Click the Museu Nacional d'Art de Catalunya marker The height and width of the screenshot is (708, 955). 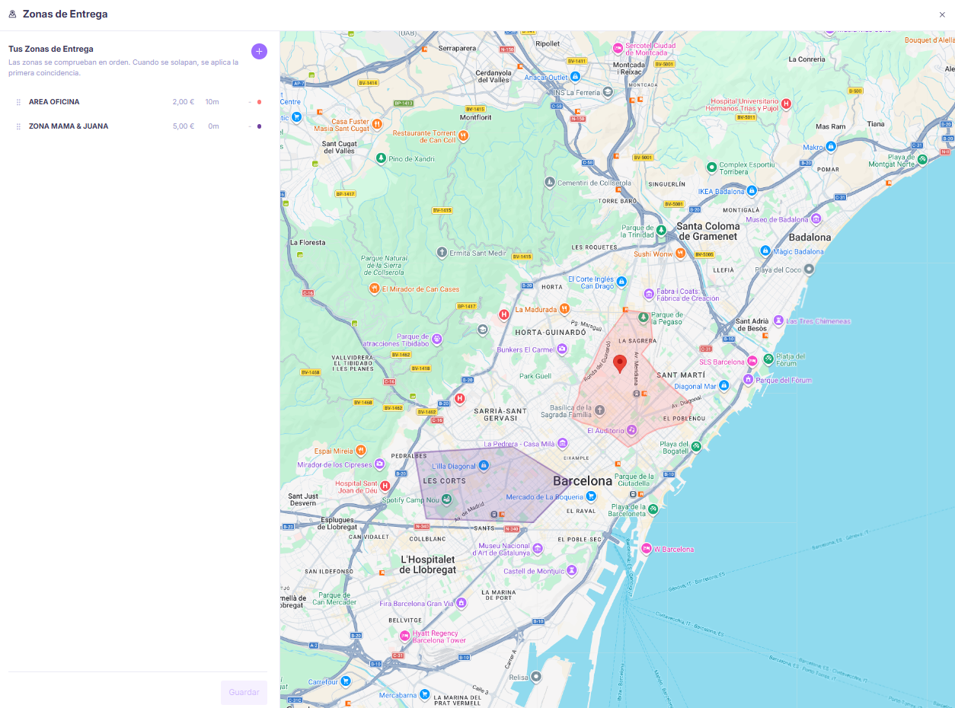coord(538,549)
